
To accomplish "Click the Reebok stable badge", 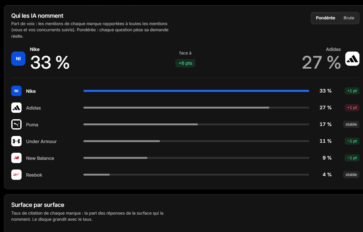I will click(351, 175).
